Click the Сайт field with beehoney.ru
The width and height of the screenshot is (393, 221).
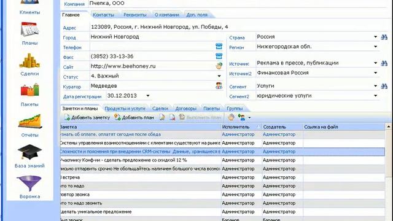(152, 66)
